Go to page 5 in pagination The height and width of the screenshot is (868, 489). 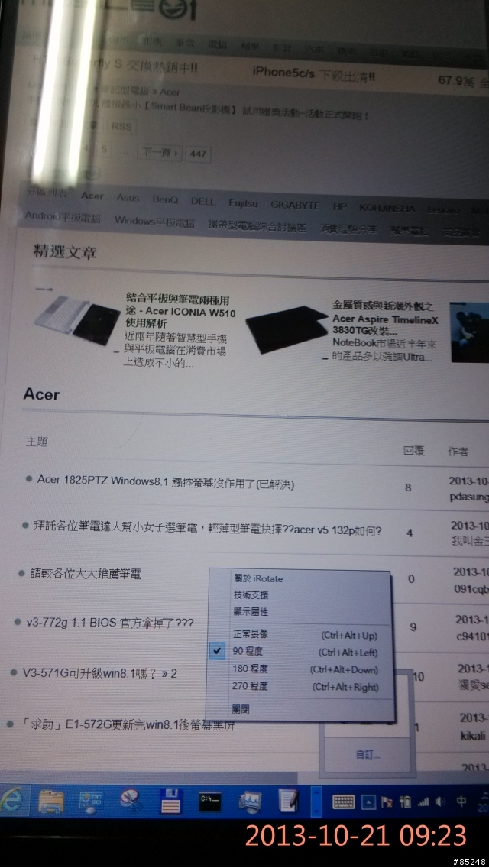105,150
